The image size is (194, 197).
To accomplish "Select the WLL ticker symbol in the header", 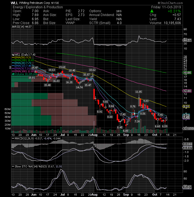I will (14, 3).
